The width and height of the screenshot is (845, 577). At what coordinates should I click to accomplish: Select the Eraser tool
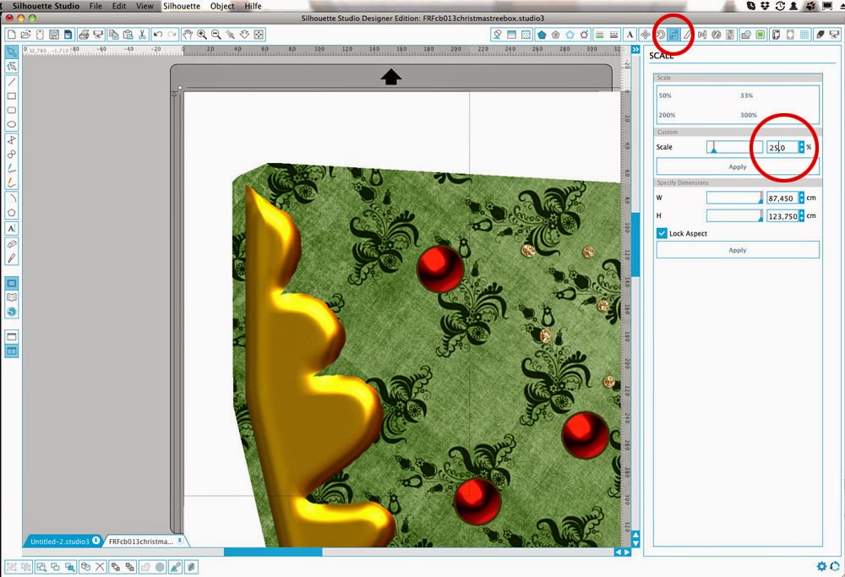pos(11,244)
